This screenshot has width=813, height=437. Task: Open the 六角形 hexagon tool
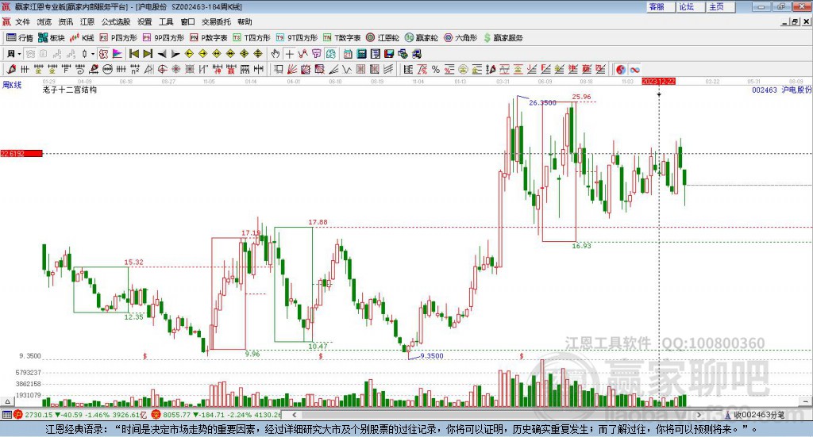pyautogui.click(x=460, y=38)
